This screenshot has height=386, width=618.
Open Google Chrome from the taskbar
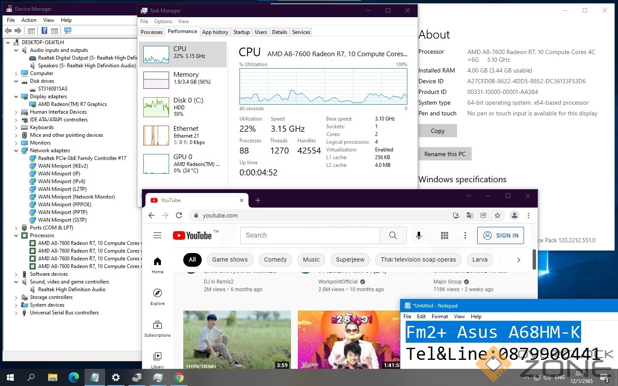(x=179, y=377)
